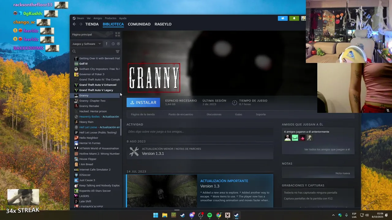Viewport: 392px width, 220px height.
Task: Select Grand Theft Auto V Enhanced
Action: coord(97,85)
